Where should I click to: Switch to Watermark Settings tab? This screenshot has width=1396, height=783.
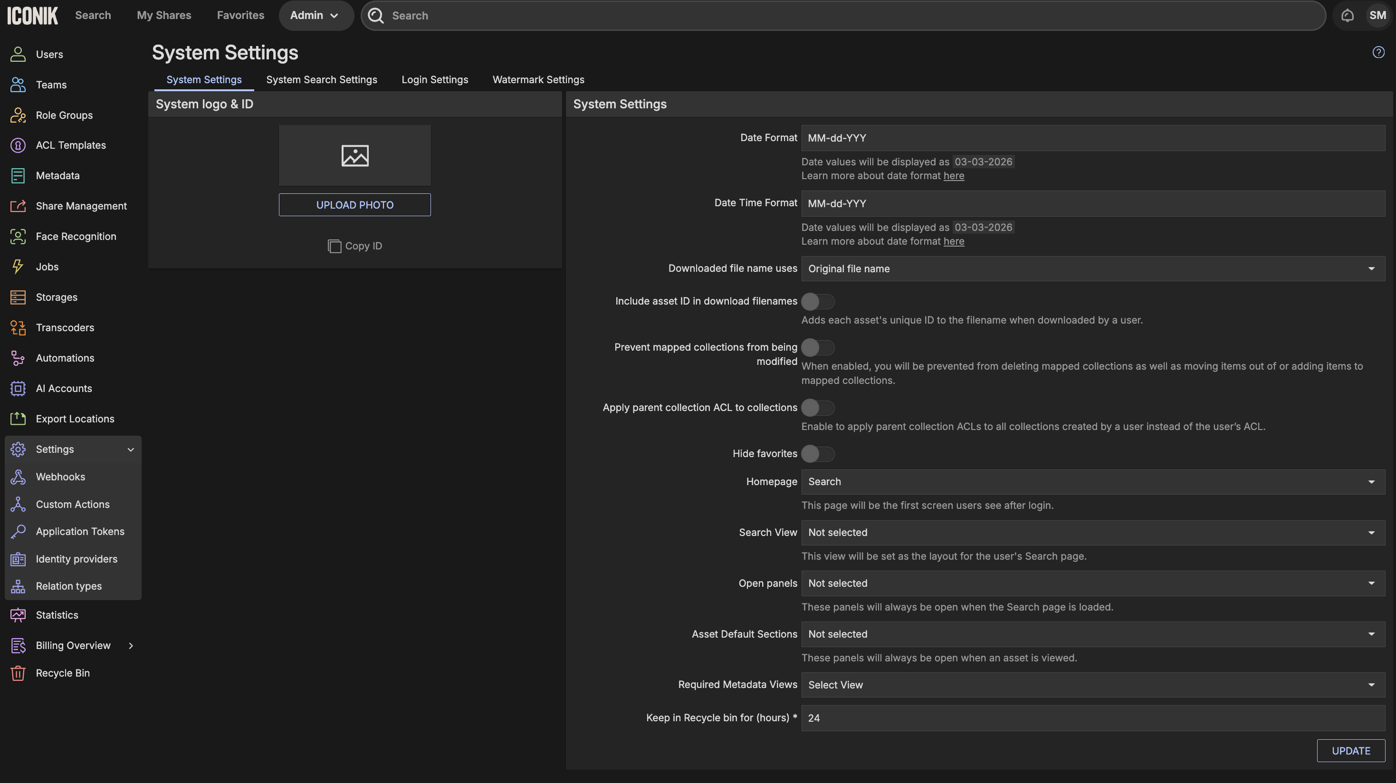pyautogui.click(x=538, y=80)
